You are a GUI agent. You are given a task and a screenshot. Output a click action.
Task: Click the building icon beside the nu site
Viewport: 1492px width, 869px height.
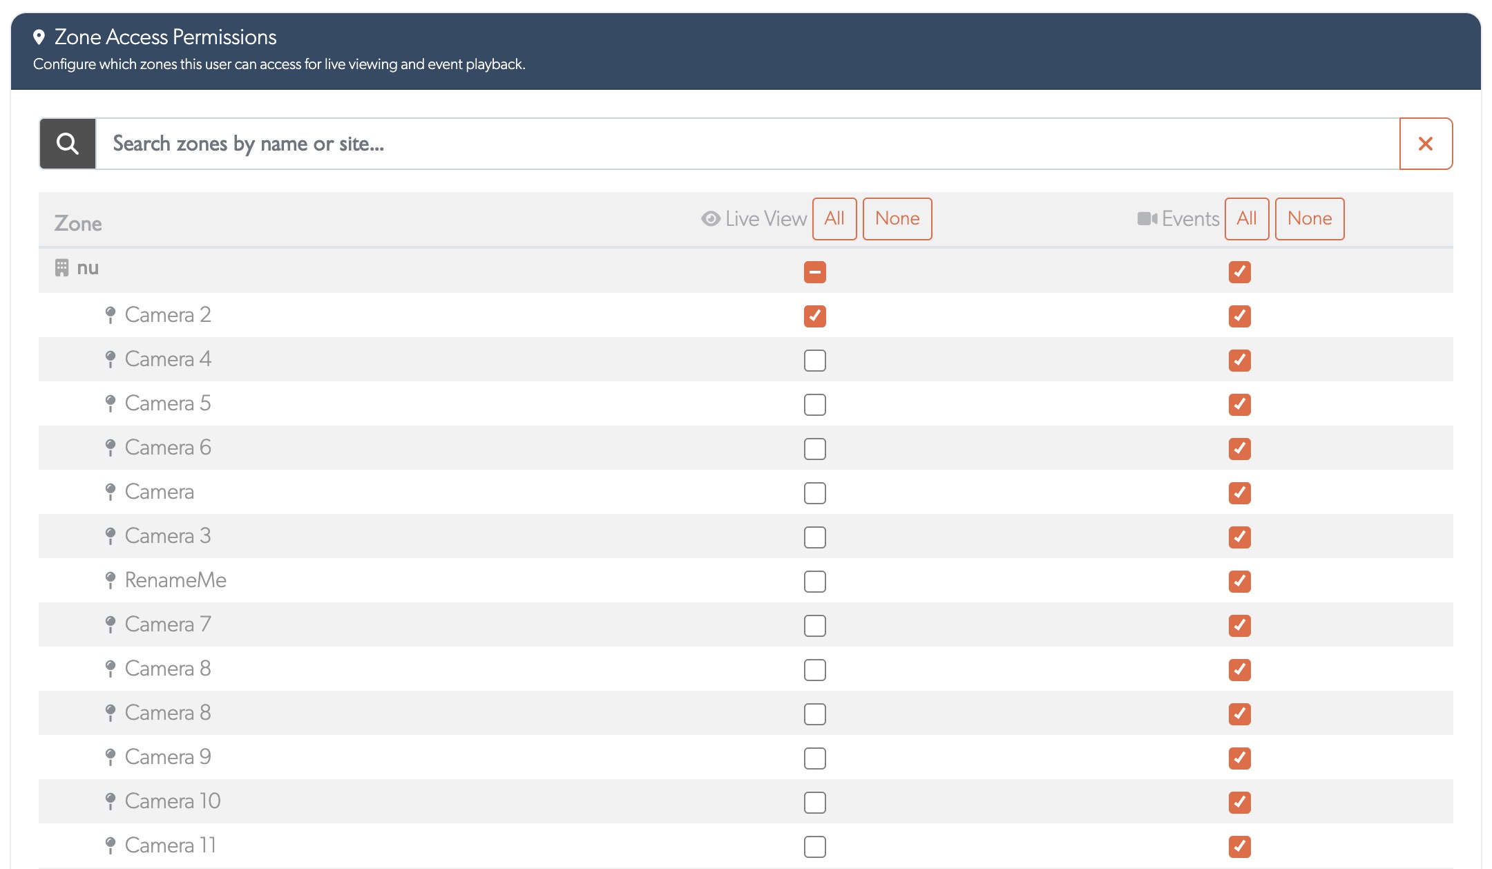click(x=61, y=267)
